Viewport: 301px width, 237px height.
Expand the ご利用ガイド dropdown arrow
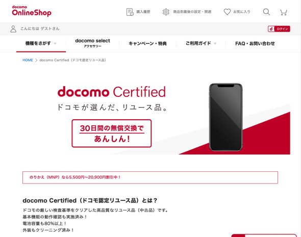click(x=215, y=43)
